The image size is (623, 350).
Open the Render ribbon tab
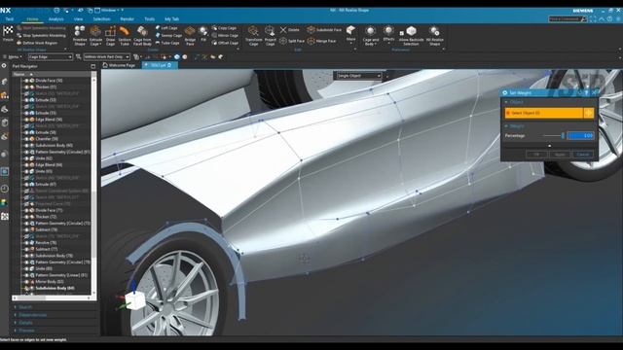pyautogui.click(x=128, y=19)
